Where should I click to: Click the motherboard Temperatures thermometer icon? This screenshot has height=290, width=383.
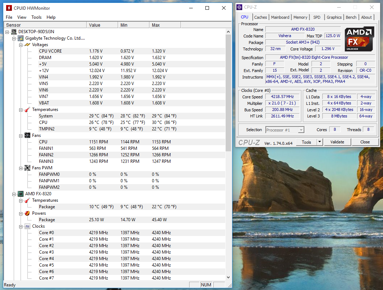click(27, 110)
